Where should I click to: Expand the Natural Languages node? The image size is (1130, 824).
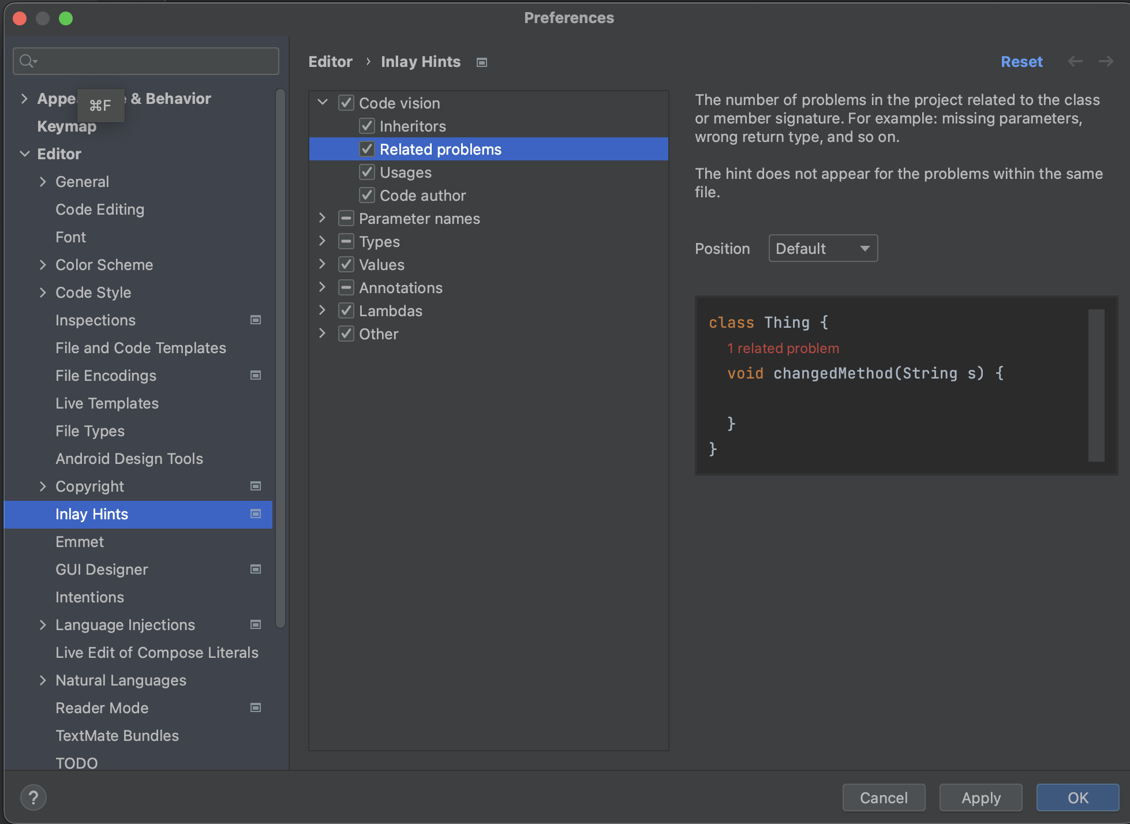(x=43, y=680)
